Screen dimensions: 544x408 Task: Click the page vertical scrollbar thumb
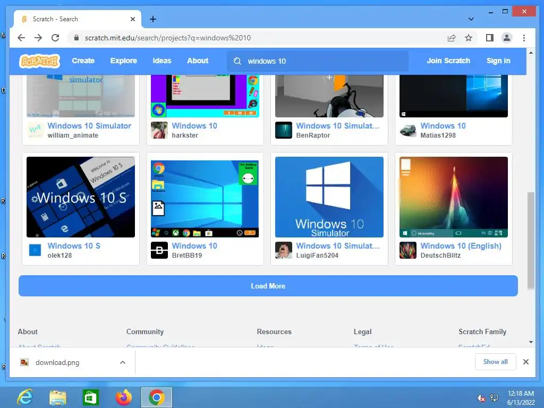[531, 240]
